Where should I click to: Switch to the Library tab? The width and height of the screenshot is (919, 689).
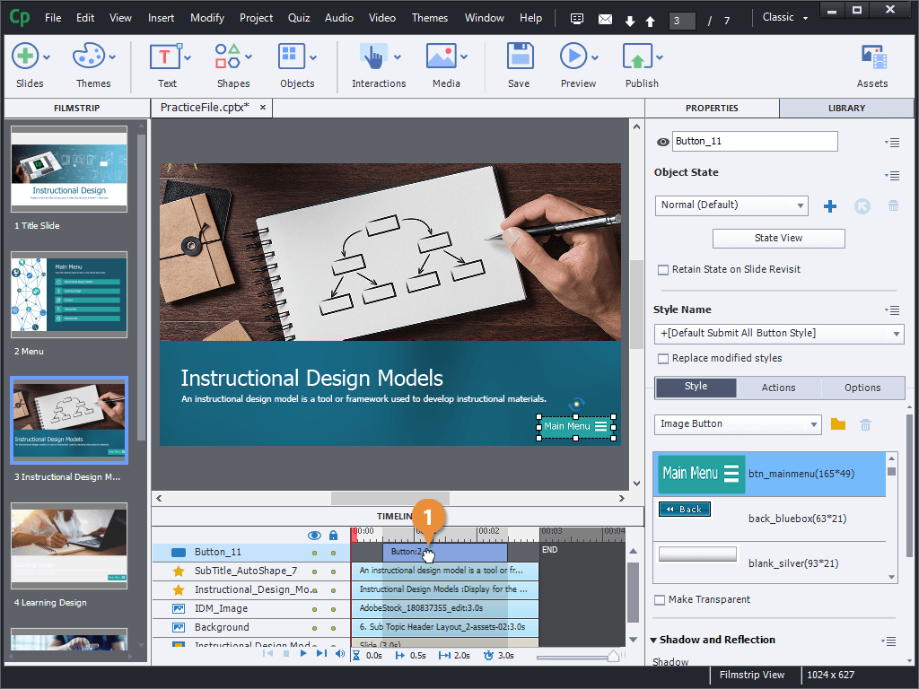[x=846, y=109]
